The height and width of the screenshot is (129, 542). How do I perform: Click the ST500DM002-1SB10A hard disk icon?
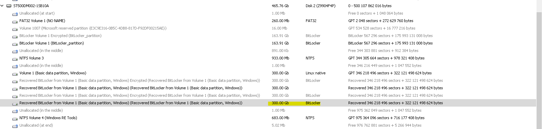tap(9, 6)
